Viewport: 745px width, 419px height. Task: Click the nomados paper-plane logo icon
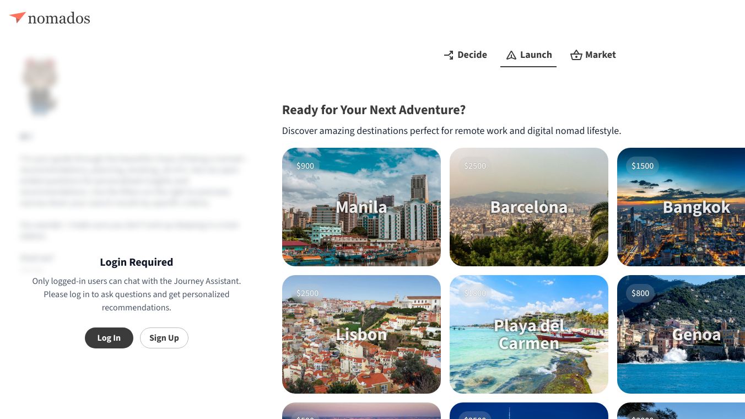(x=17, y=18)
